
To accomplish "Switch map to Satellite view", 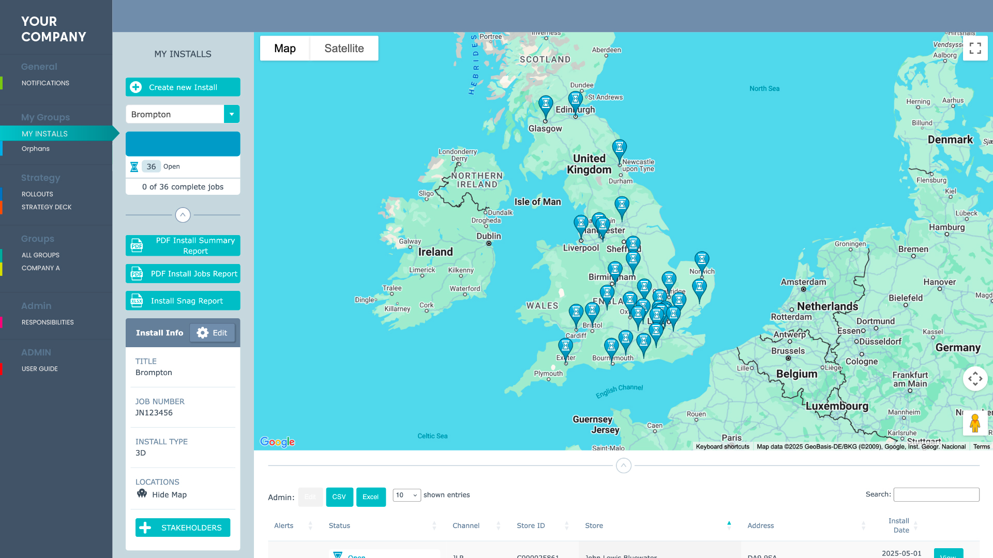I will tap(344, 48).
